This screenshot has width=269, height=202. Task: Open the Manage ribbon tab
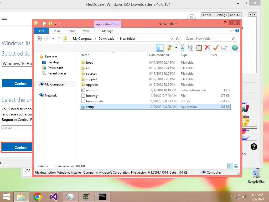tap(107, 31)
